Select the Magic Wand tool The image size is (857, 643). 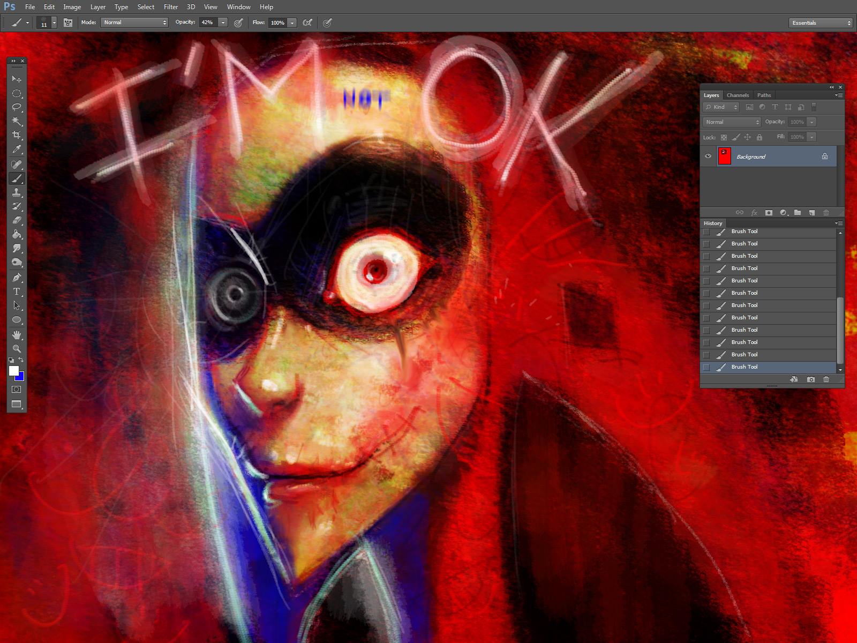pos(17,121)
